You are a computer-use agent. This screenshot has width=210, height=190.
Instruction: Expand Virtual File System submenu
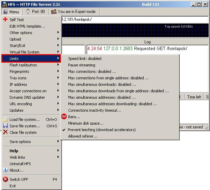[x=31, y=52]
